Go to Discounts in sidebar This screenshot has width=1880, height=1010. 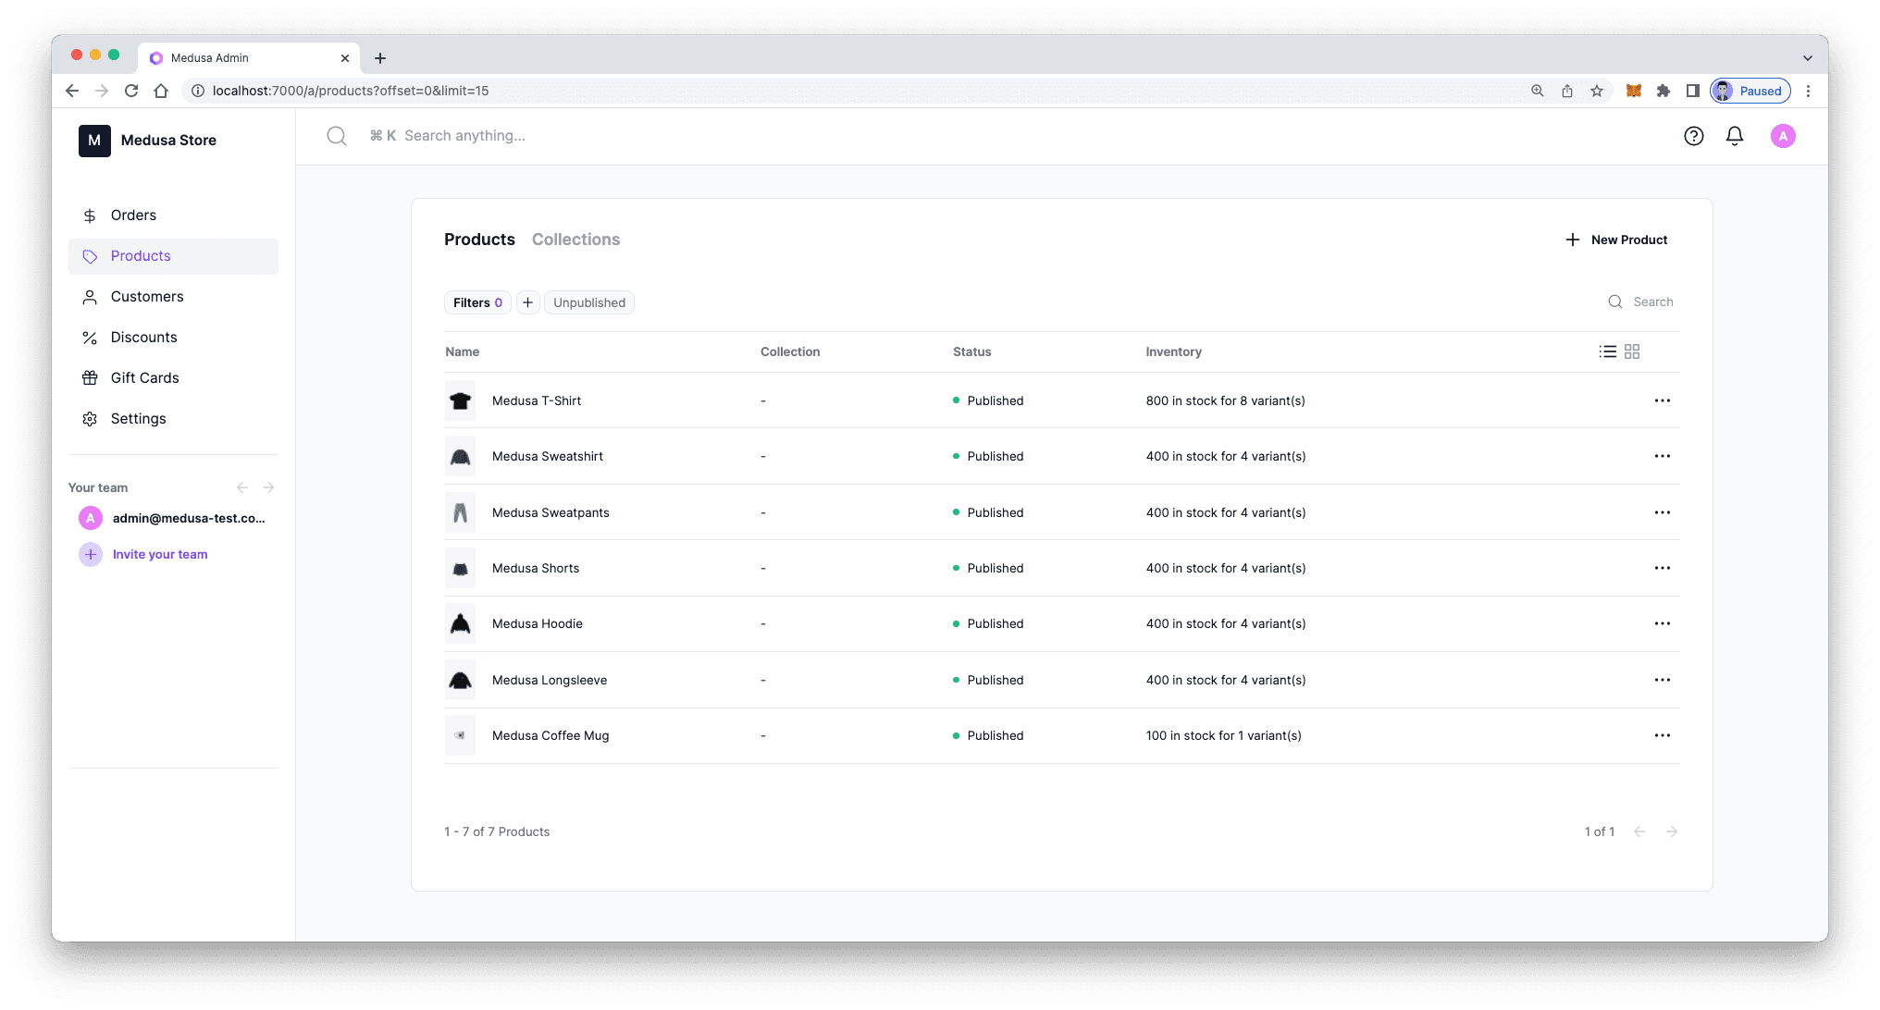[x=143, y=338]
